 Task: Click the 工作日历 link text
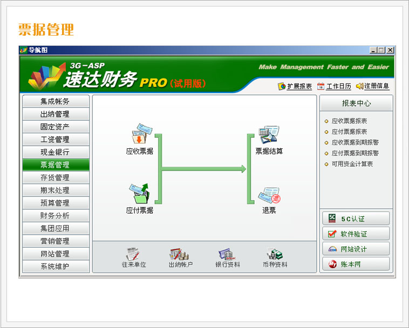click(x=338, y=86)
